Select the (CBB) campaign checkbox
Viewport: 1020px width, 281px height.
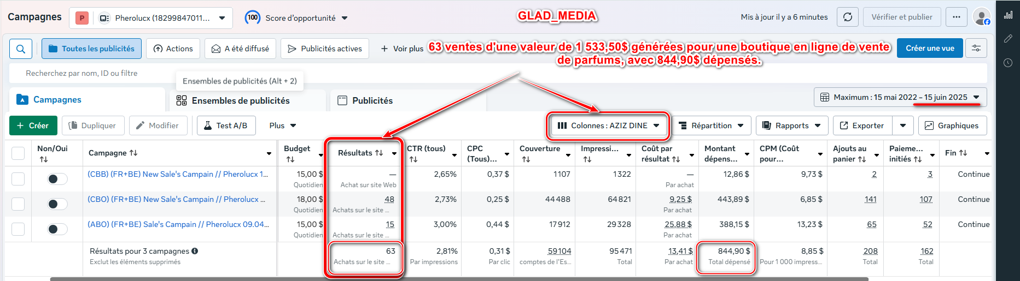(18, 179)
